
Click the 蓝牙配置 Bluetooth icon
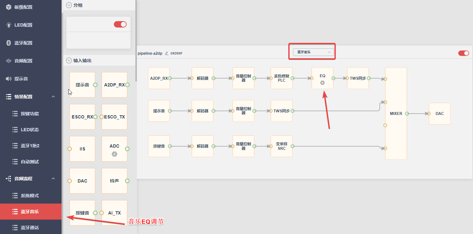point(9,43)
